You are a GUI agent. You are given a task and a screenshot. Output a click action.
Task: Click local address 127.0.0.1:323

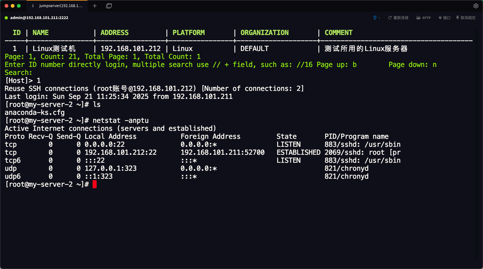pos(110,168)
